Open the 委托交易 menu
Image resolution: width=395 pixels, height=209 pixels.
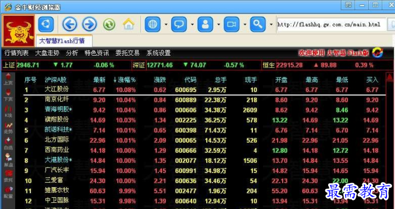coord(128,53)
